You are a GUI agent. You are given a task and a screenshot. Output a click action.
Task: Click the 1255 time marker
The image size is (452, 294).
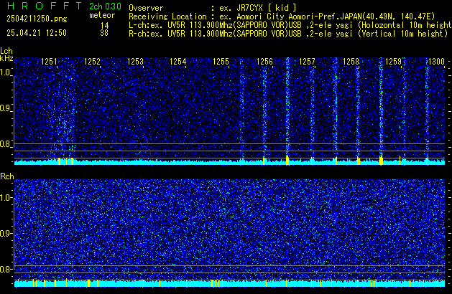(x=221, y=62)
